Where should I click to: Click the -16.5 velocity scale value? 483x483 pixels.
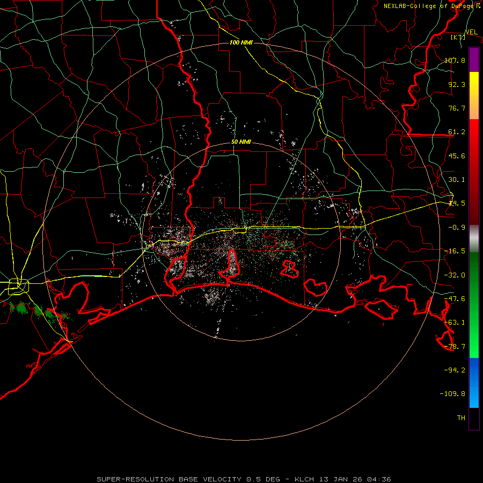point(455,251)
